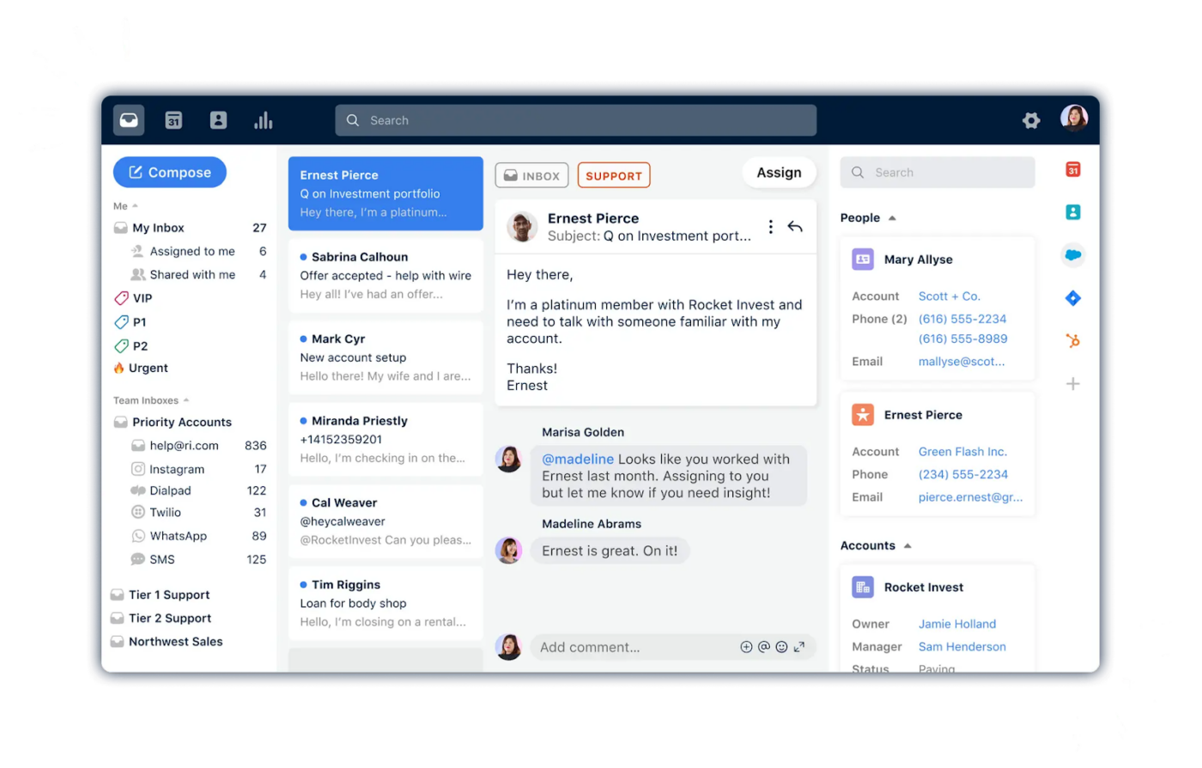This screenshot has height=768, width=1202.
Task: Click phone number (234) 555-2234
Action: pos(963,474)
